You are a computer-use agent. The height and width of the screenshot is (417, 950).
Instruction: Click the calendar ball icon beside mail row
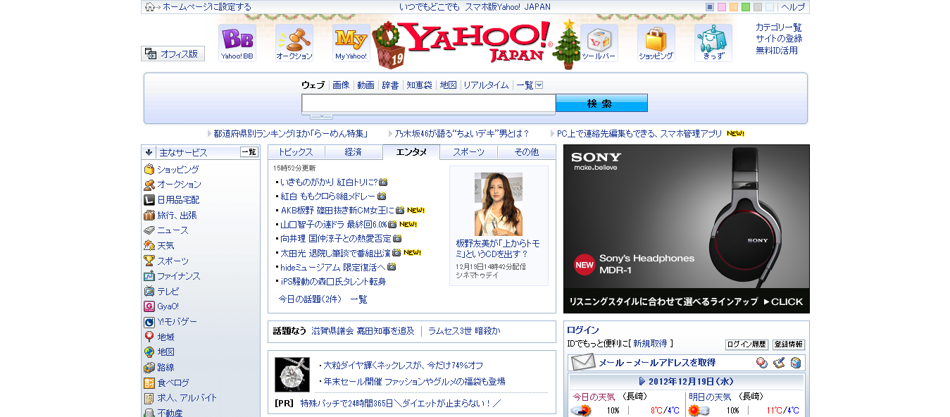762,363
